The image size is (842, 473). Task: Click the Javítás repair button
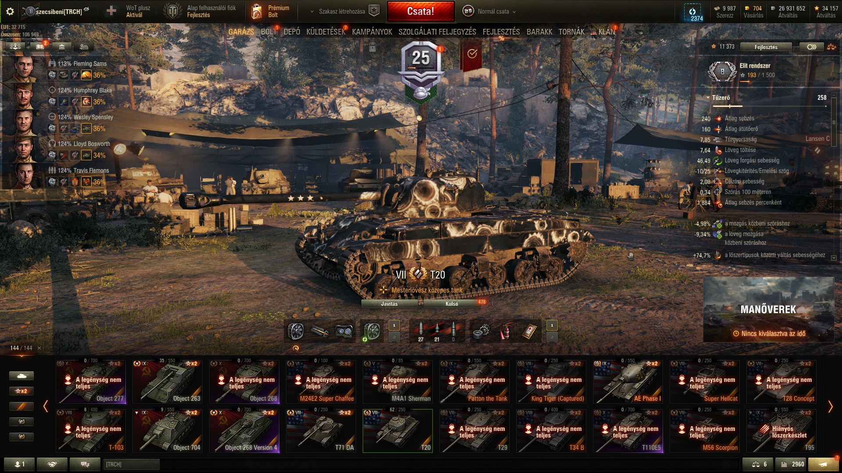tap(389, 304)
